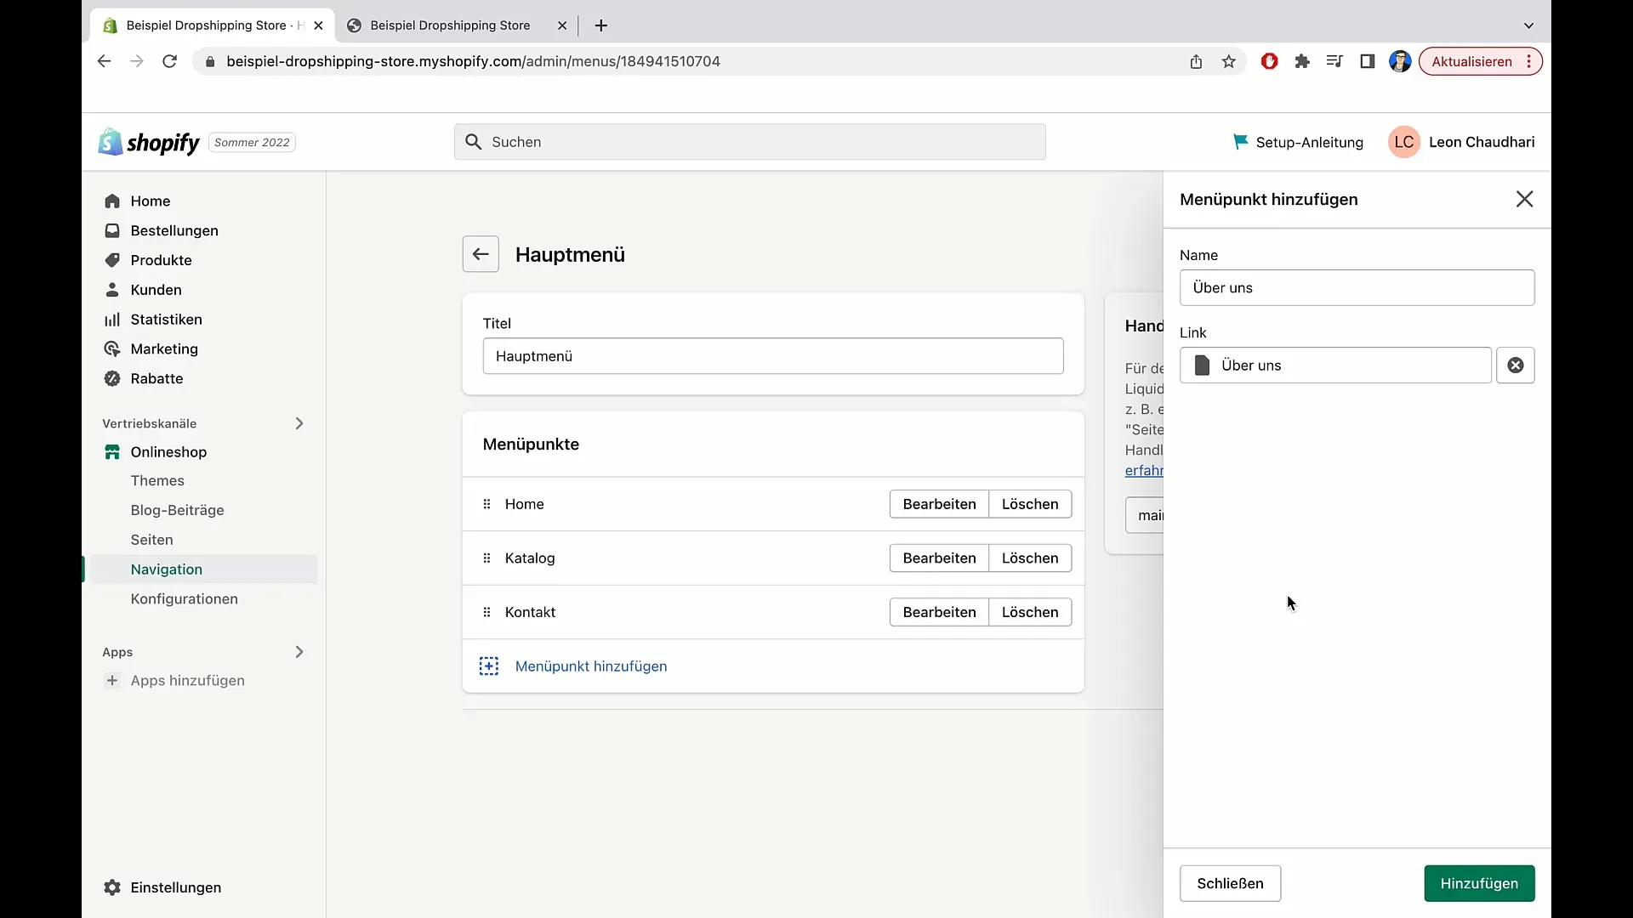
Task: Click the Einstellungen settings gear icon
Action: (112, 887)
